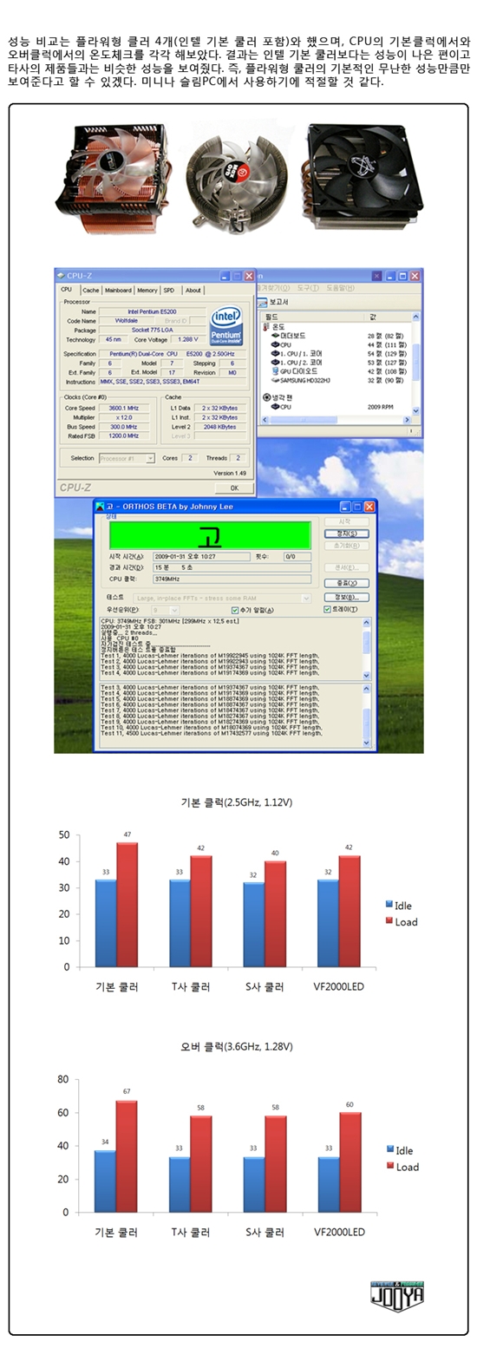Open 우선순위(P) priority dropdown
Image resolution: width=477 pixels, height=1348 pixels.
click(x=166, y=610)
